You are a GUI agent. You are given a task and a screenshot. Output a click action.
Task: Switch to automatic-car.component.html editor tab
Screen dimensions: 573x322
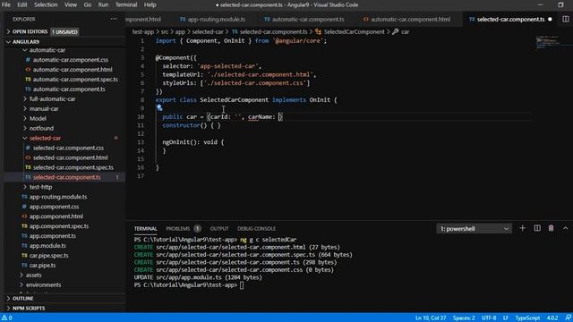click(x=406, y=19)
